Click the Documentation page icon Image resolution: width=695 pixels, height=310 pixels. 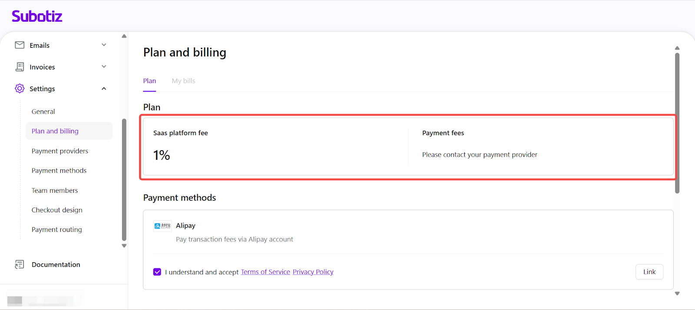click(20, 264)
